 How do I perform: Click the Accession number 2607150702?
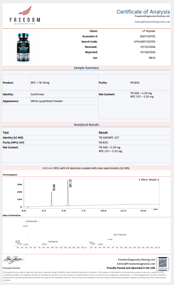tap(147, 37)
